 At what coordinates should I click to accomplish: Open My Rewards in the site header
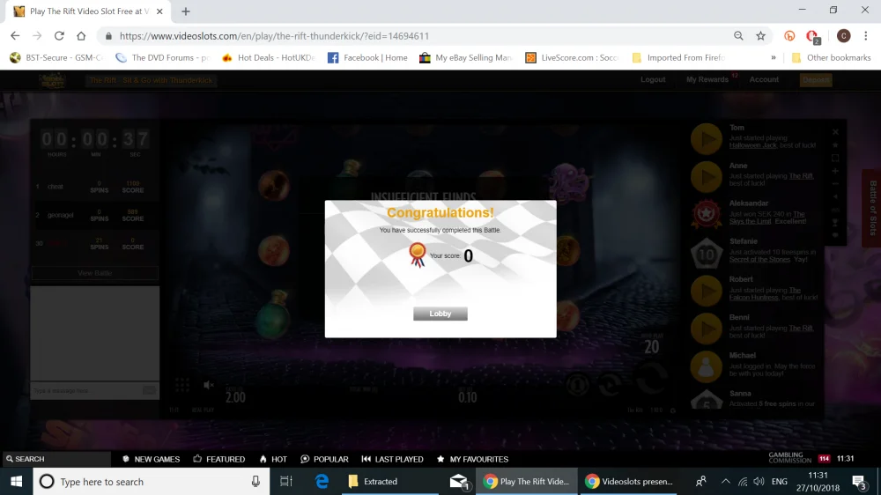pos(707,79)
